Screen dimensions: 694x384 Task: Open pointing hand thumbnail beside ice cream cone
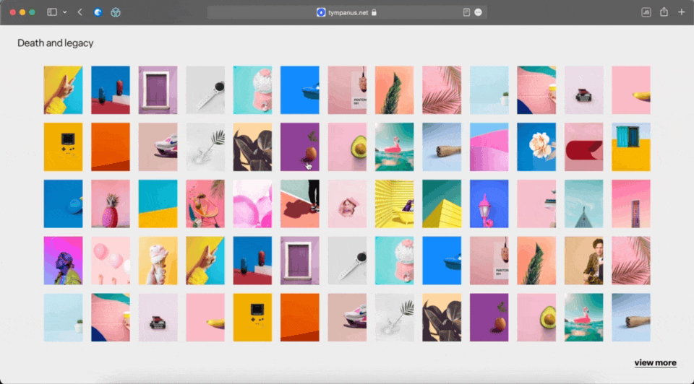(x=205, y=261)
